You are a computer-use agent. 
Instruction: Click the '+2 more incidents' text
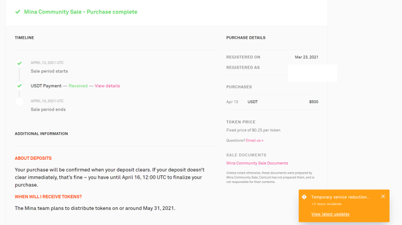pos(326,204)
